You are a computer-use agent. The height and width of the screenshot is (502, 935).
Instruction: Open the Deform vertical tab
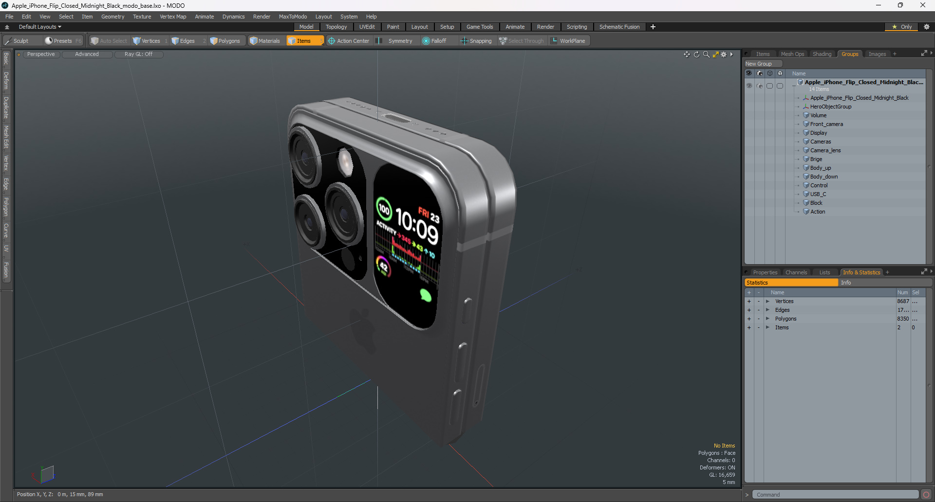[6, 81]
